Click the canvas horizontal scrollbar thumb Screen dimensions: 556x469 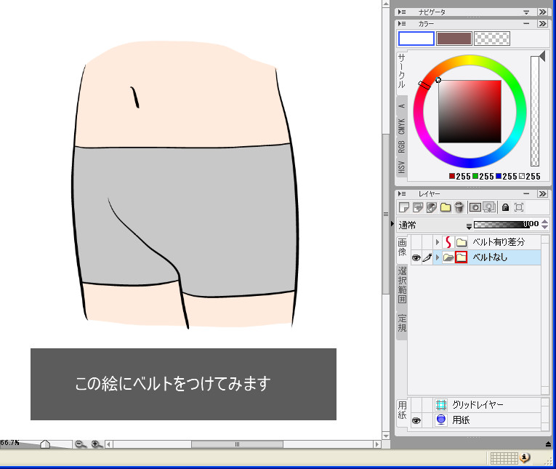click(237, 444)
